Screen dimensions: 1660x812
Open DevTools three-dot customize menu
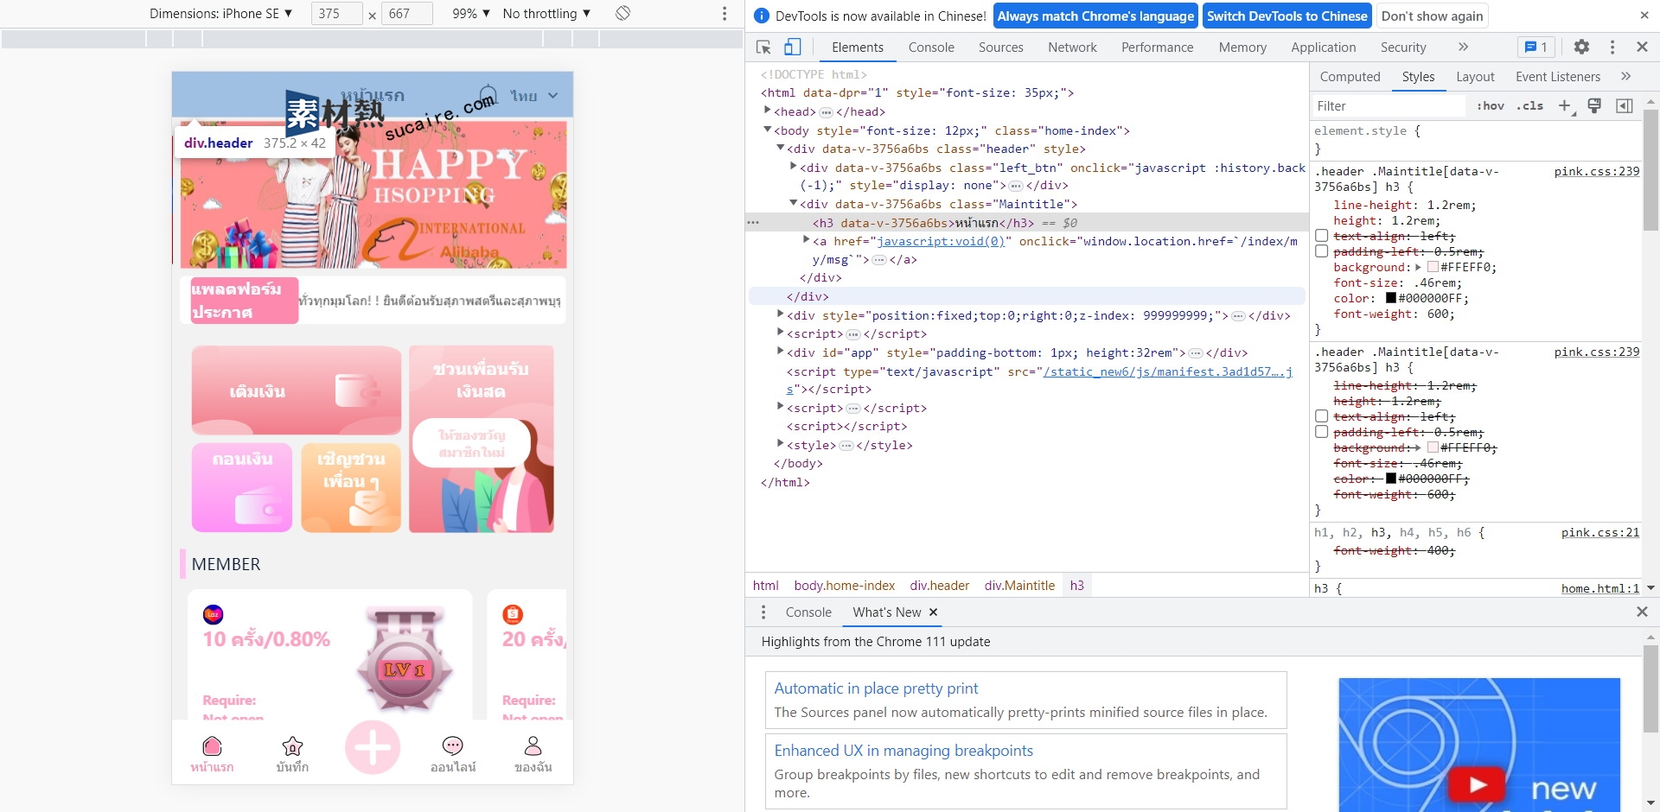click(x=1612, y=48)
